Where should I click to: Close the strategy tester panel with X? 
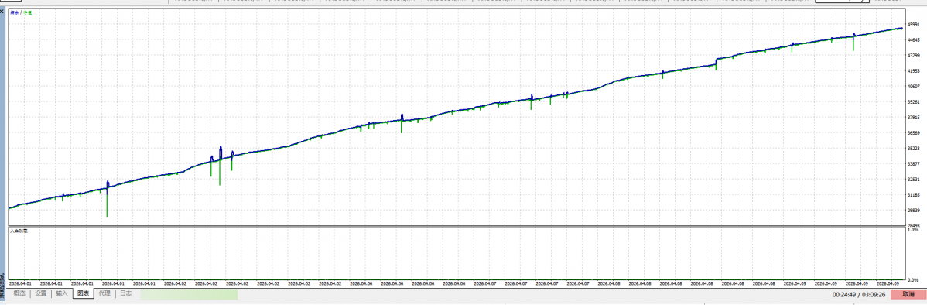coord(2,11)
